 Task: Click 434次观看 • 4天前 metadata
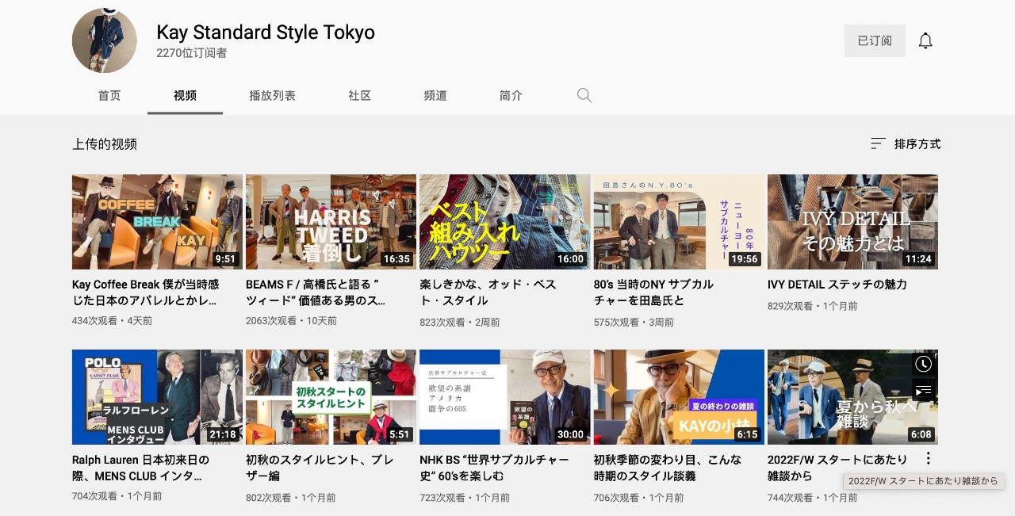(112, 321)
